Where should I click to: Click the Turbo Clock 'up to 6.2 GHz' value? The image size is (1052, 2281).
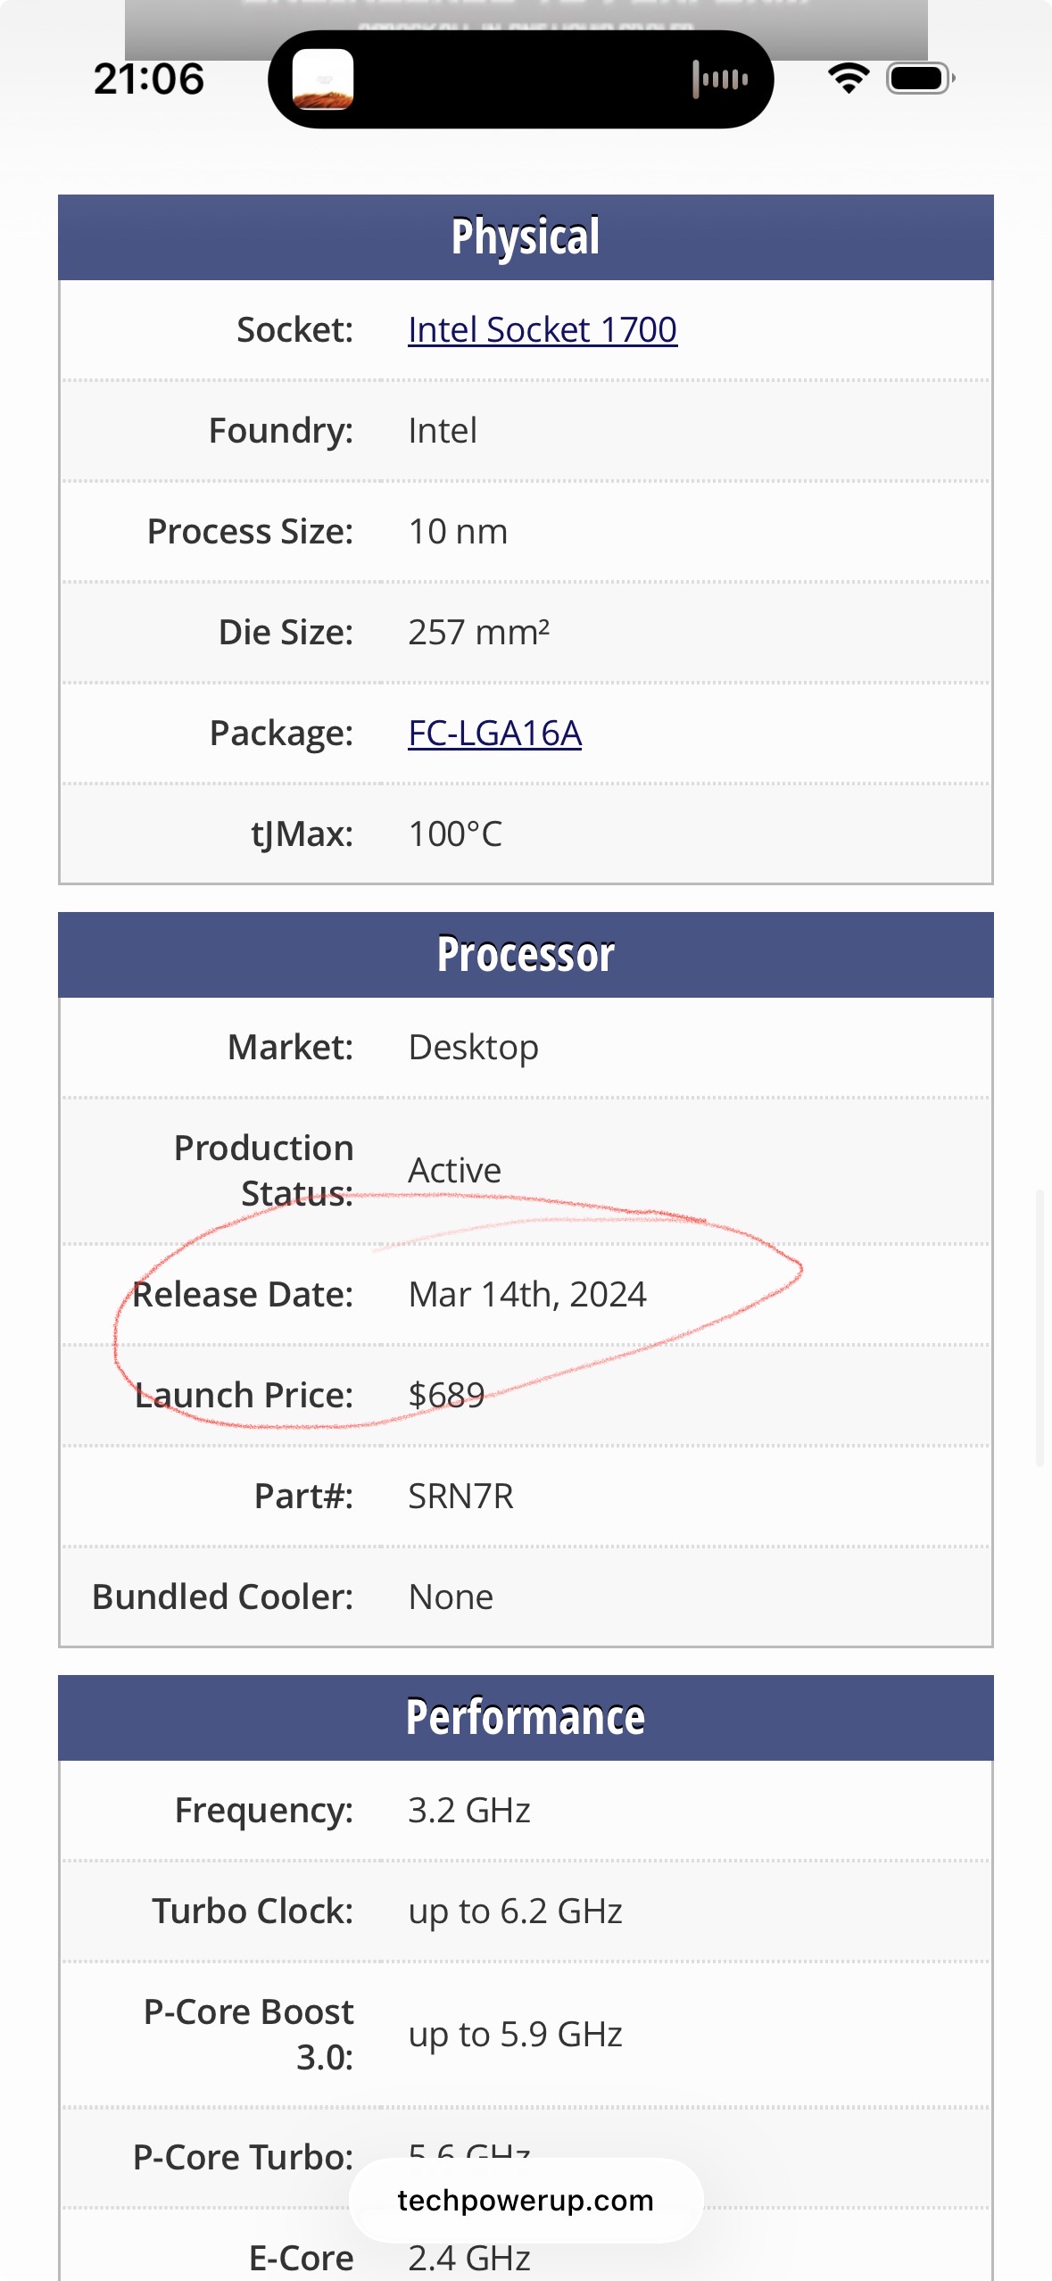click(x=515, y=1912)
